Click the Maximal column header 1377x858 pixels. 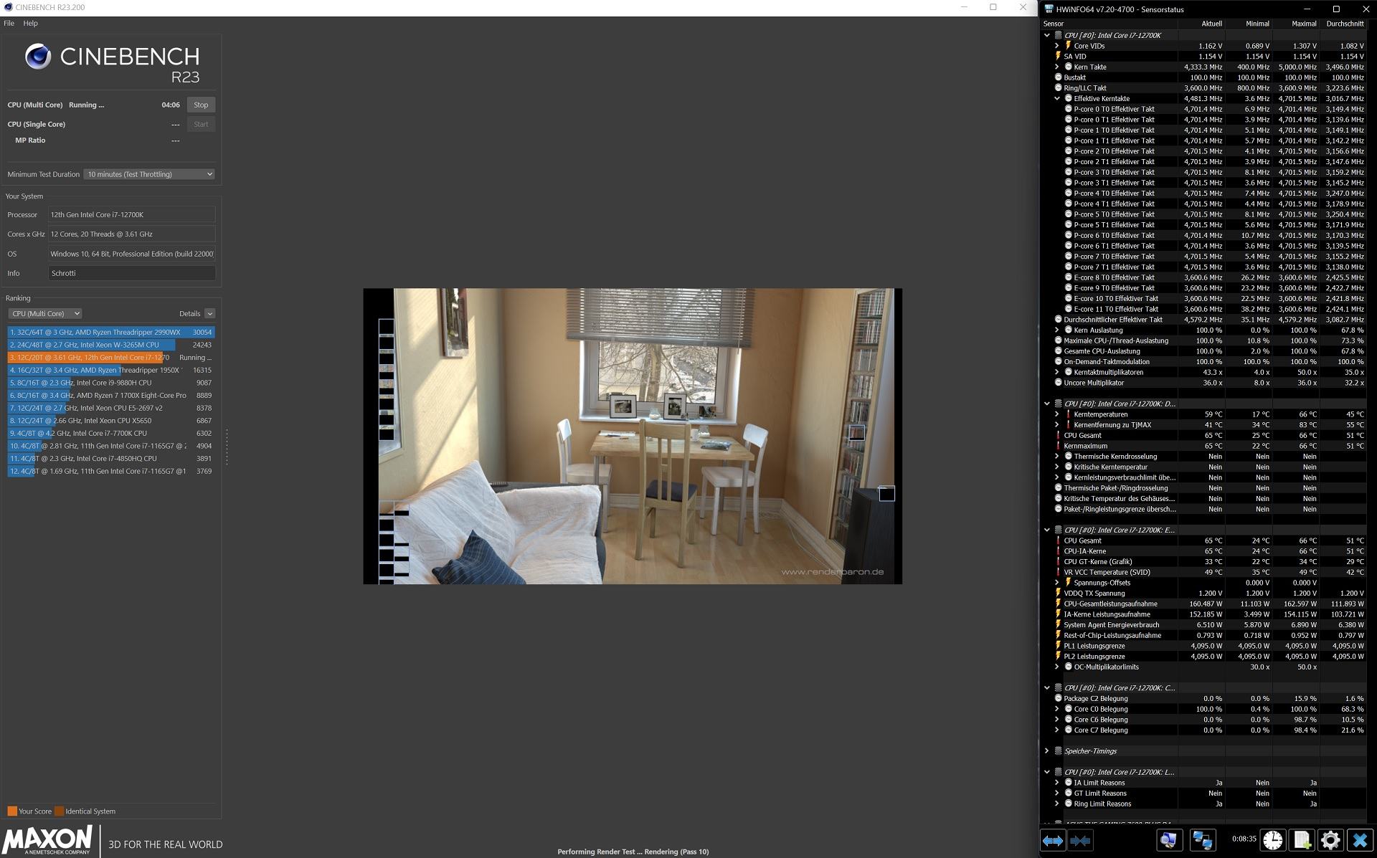coord(1304,24)
